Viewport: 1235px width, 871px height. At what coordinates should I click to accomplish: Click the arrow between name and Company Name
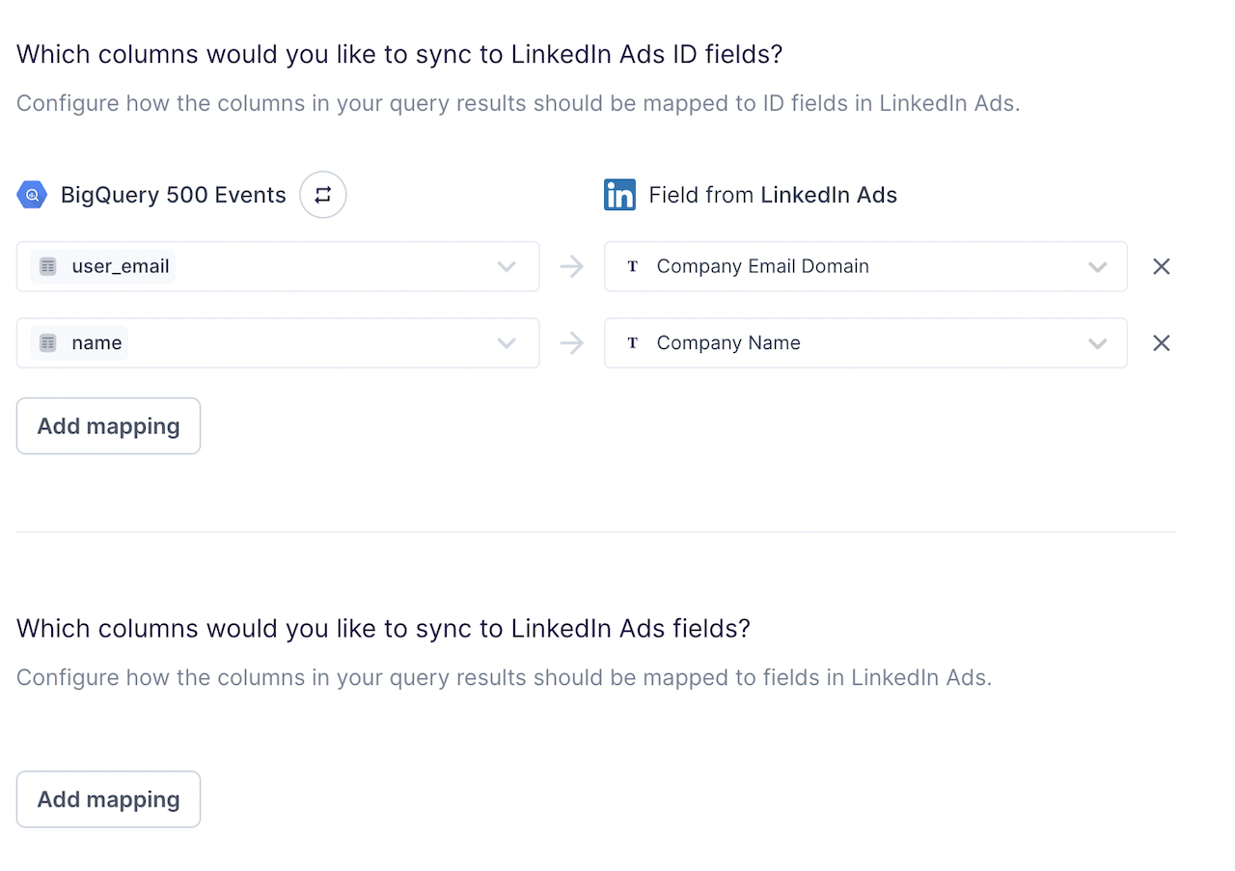(572, 343)
